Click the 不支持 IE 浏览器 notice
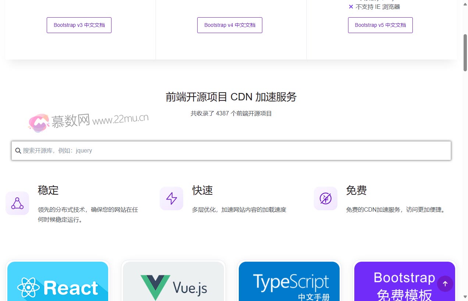Screen dimensions: 468x301 tap(375, 7)
